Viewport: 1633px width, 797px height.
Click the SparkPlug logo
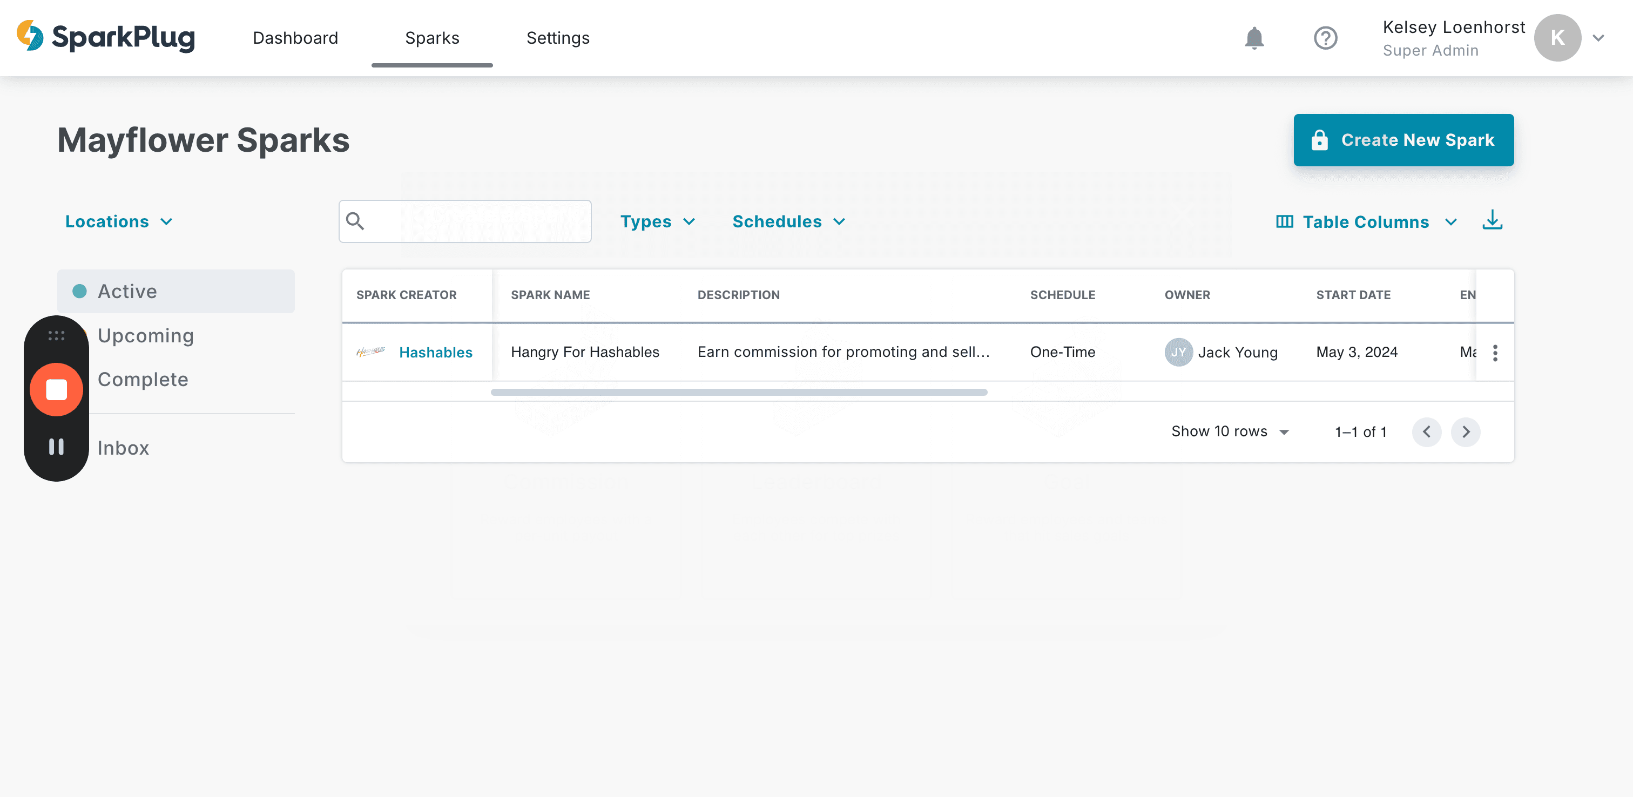pyautogui.click(x=106, y=37)
